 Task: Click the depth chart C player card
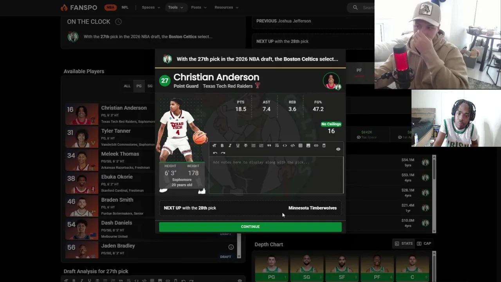coord(412,269)
